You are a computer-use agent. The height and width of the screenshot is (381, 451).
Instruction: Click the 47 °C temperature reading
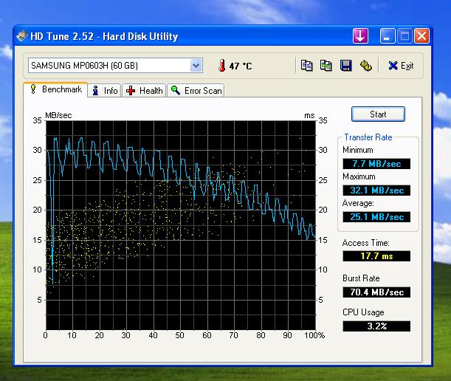(241, 66)
